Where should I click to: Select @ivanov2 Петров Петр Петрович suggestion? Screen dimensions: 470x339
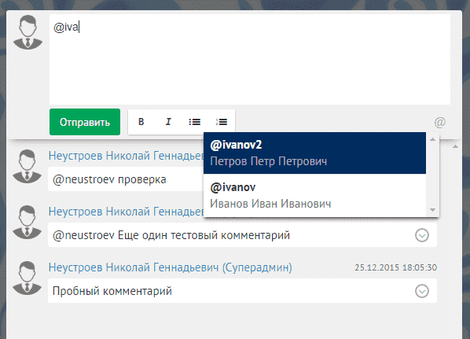314,153
